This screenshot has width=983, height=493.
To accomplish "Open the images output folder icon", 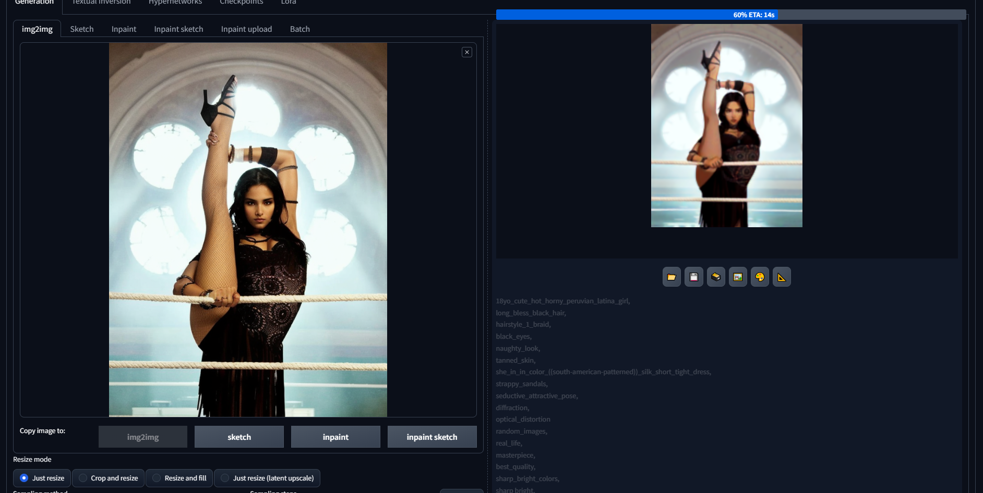I will (x=672, y=277).
